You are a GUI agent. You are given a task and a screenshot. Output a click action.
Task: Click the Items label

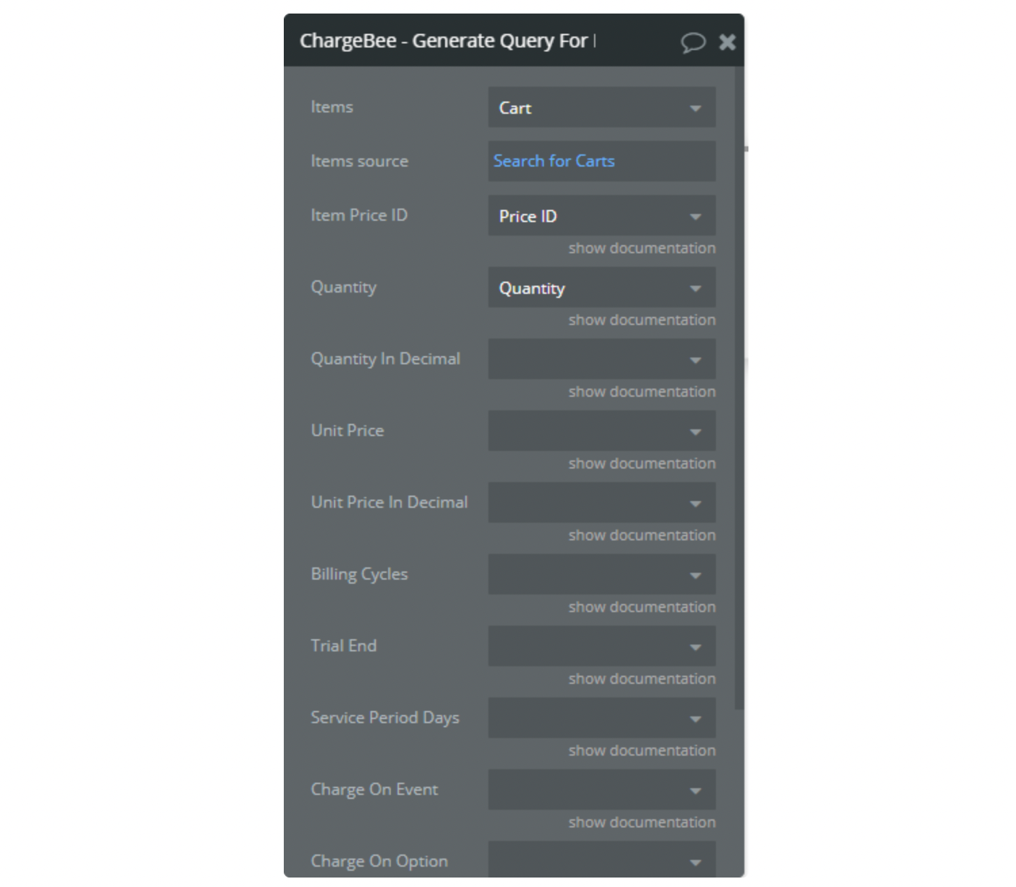click(332, 107)
